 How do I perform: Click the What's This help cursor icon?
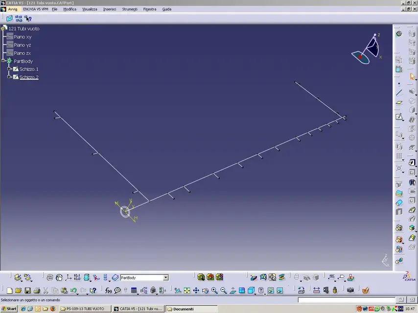(93, 291)
